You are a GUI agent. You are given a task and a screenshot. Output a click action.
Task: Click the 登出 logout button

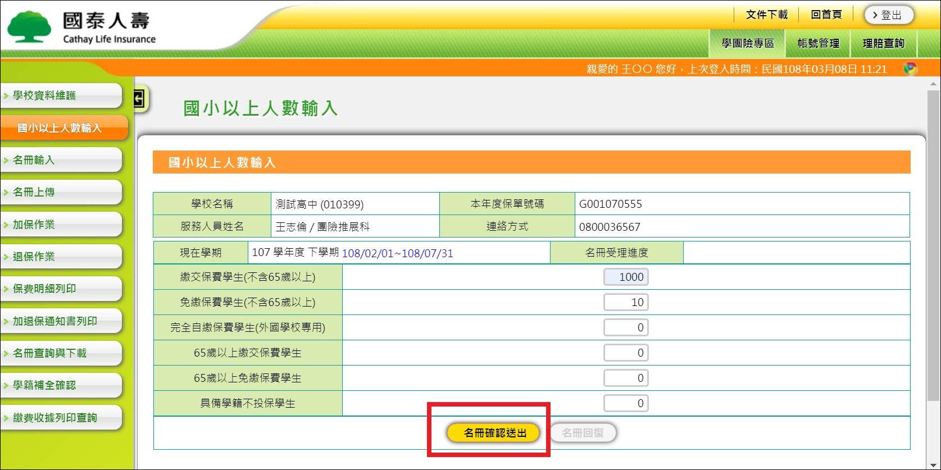(888, 15)
